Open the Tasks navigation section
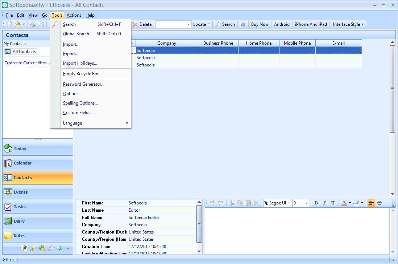Viewport: 398px width, 264px height. [x=38, y=207]
